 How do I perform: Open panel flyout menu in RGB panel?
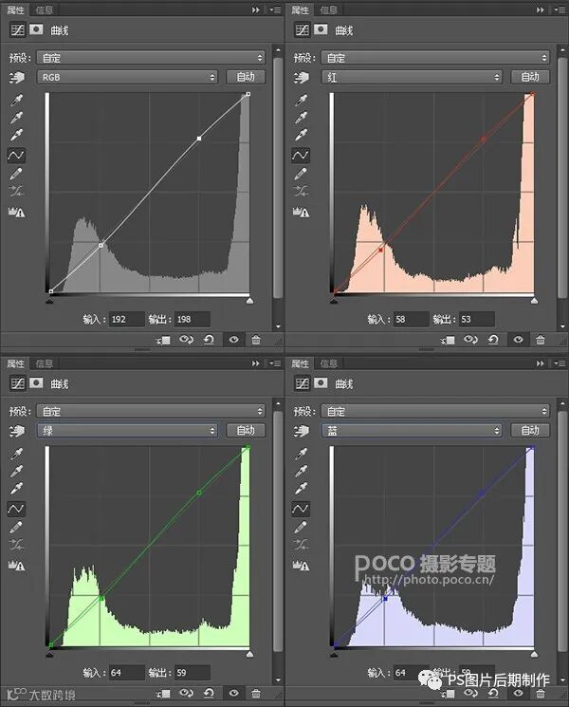tap(276, 9)
